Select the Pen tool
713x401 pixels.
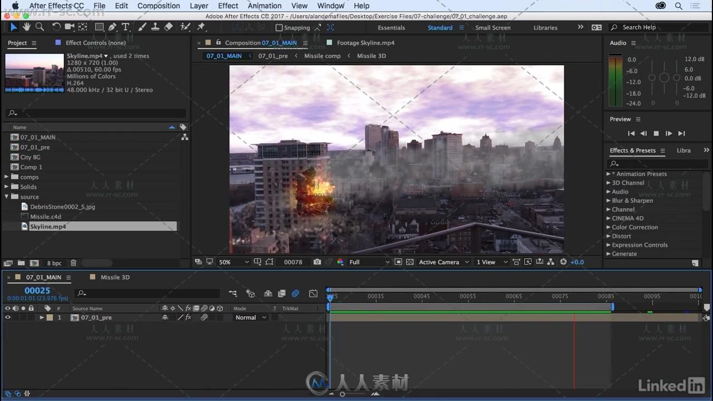coord(113,27)
